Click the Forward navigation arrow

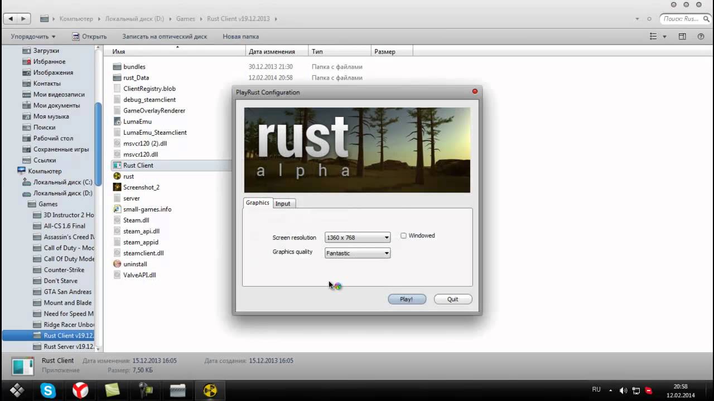[x=23, y=18]
